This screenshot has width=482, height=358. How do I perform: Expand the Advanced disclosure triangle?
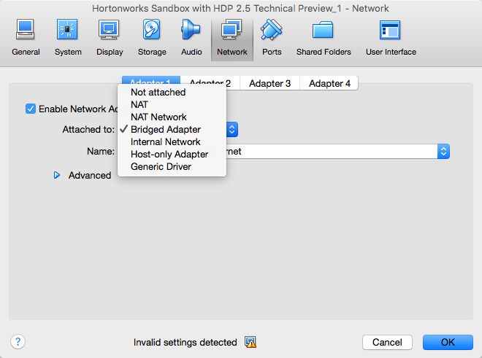[57, 175]
